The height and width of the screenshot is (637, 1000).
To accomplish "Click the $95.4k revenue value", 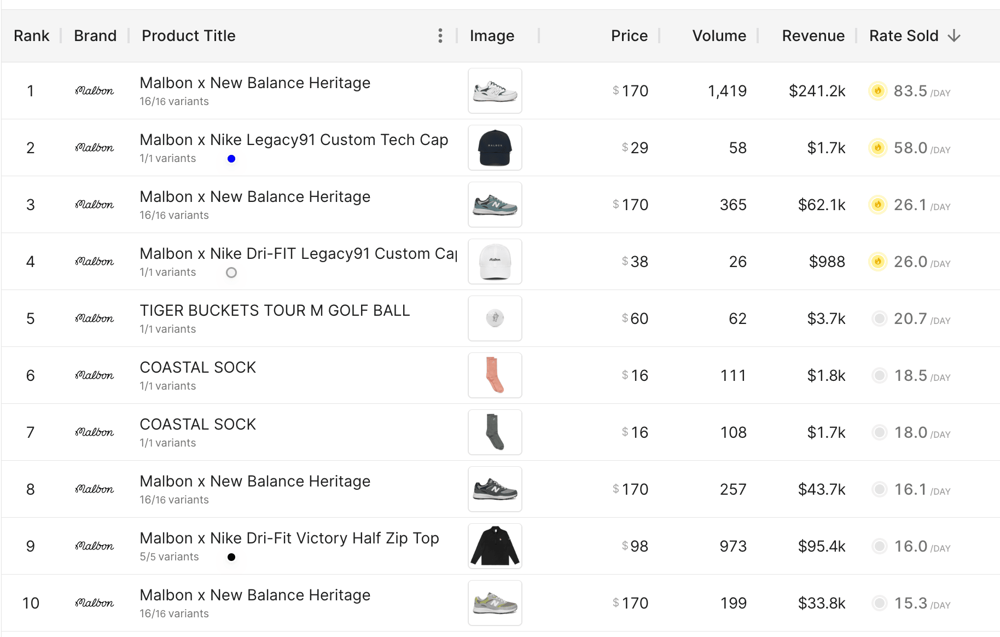I will tap(822, 546).
